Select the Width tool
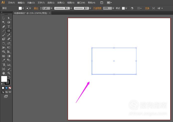Screen dimensions: 173x122 [4, 47]
